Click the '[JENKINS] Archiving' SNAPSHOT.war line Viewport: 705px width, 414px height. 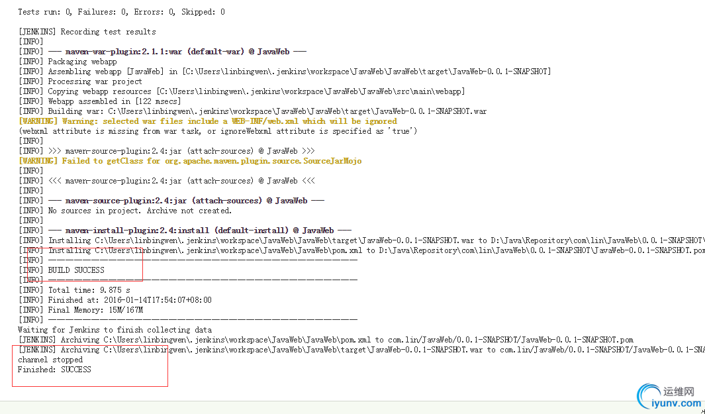pos(361,349)
